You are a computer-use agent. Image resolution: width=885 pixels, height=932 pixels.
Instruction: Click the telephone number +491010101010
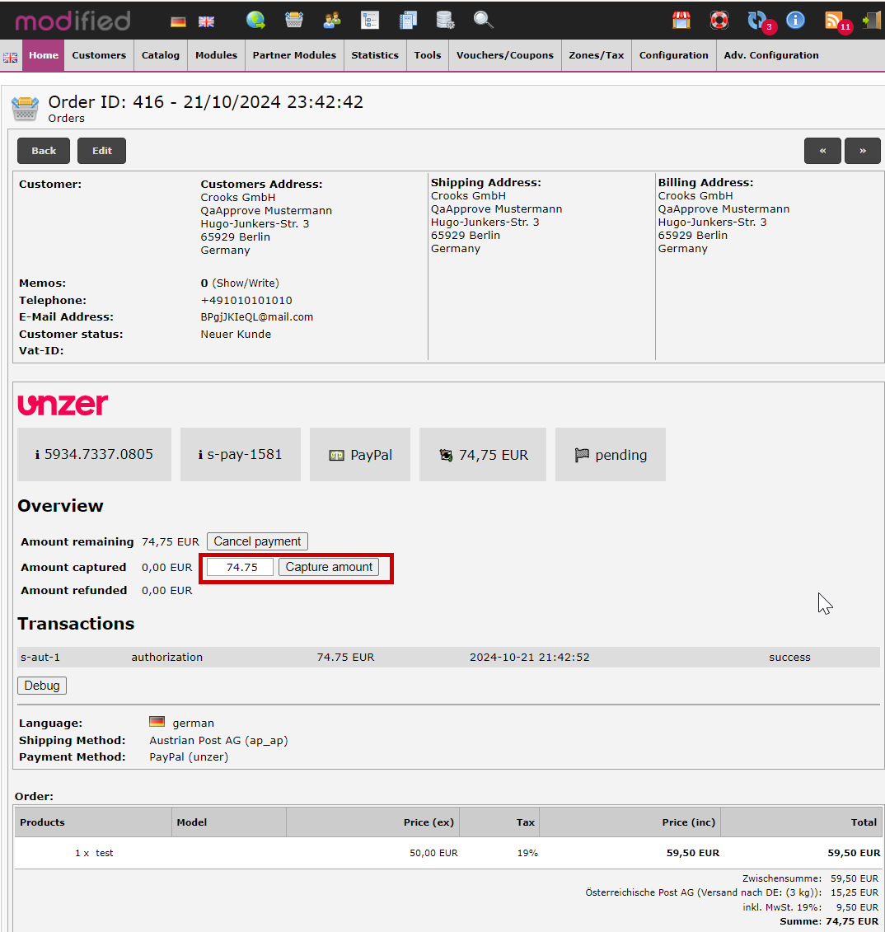(x=246, y=300)
